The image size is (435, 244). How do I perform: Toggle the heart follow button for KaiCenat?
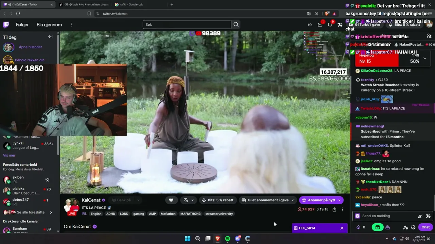pos(171,200)
